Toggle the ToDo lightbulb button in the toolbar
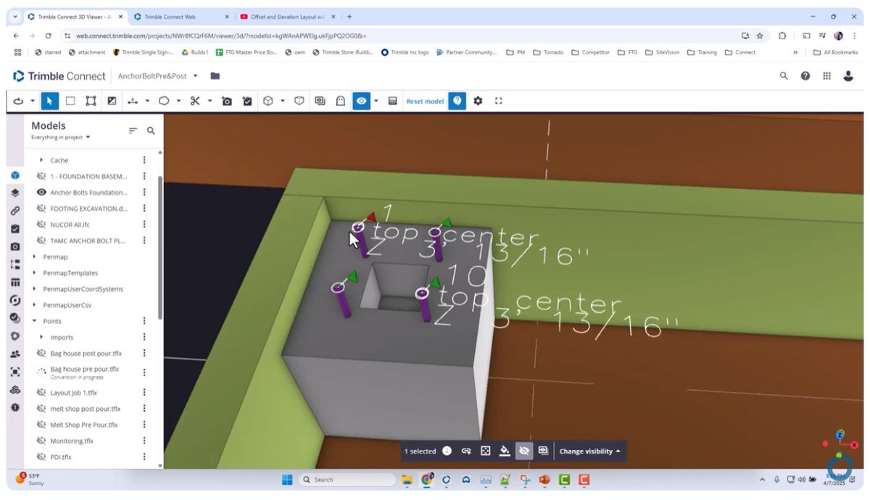 [457, 101]
